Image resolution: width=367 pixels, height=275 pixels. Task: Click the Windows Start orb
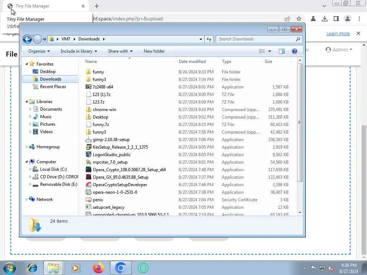10,268
